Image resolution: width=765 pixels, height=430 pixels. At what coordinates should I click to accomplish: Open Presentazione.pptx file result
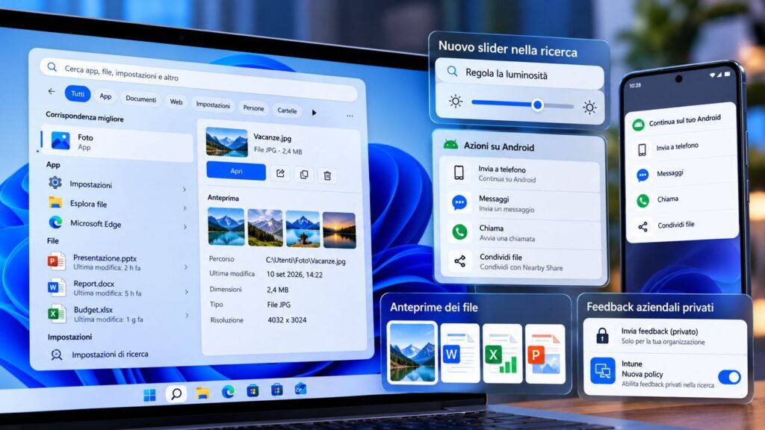(x=117, y=262)
